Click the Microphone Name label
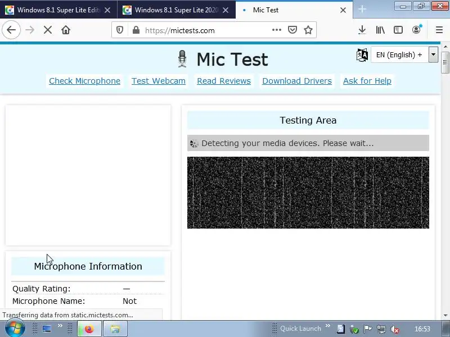 point(49,301)
